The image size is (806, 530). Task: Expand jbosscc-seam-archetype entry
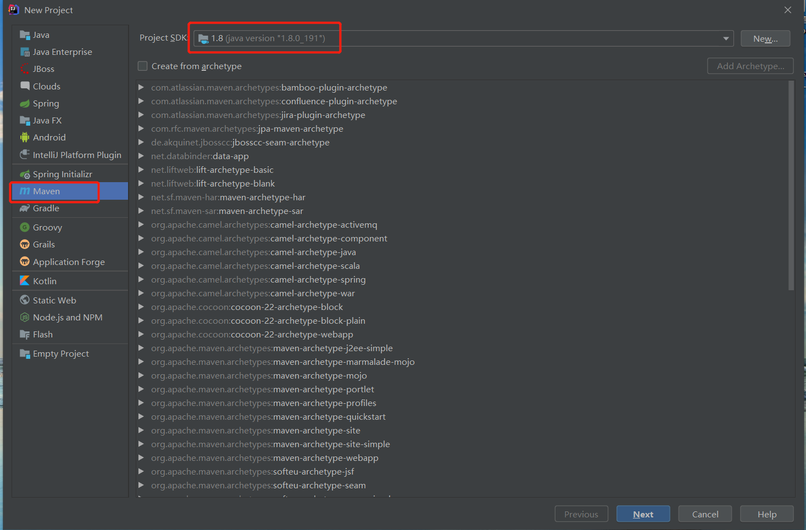(x=141, y=142)
